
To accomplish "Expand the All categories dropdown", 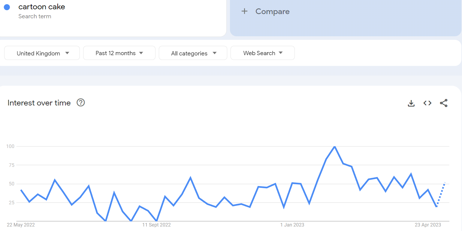I will click(193, 53).
